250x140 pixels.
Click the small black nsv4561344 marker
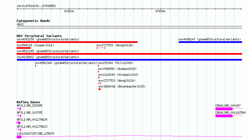tap(35, 66)
